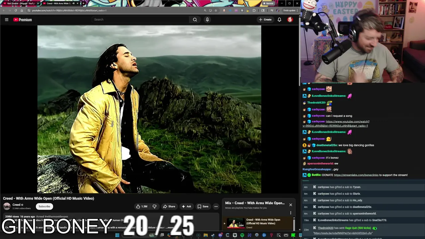
Task: Save the video to a playlist
Action: pos(203,206)
